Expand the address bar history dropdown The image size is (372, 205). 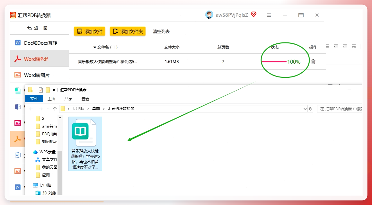[x=305, y=109]
